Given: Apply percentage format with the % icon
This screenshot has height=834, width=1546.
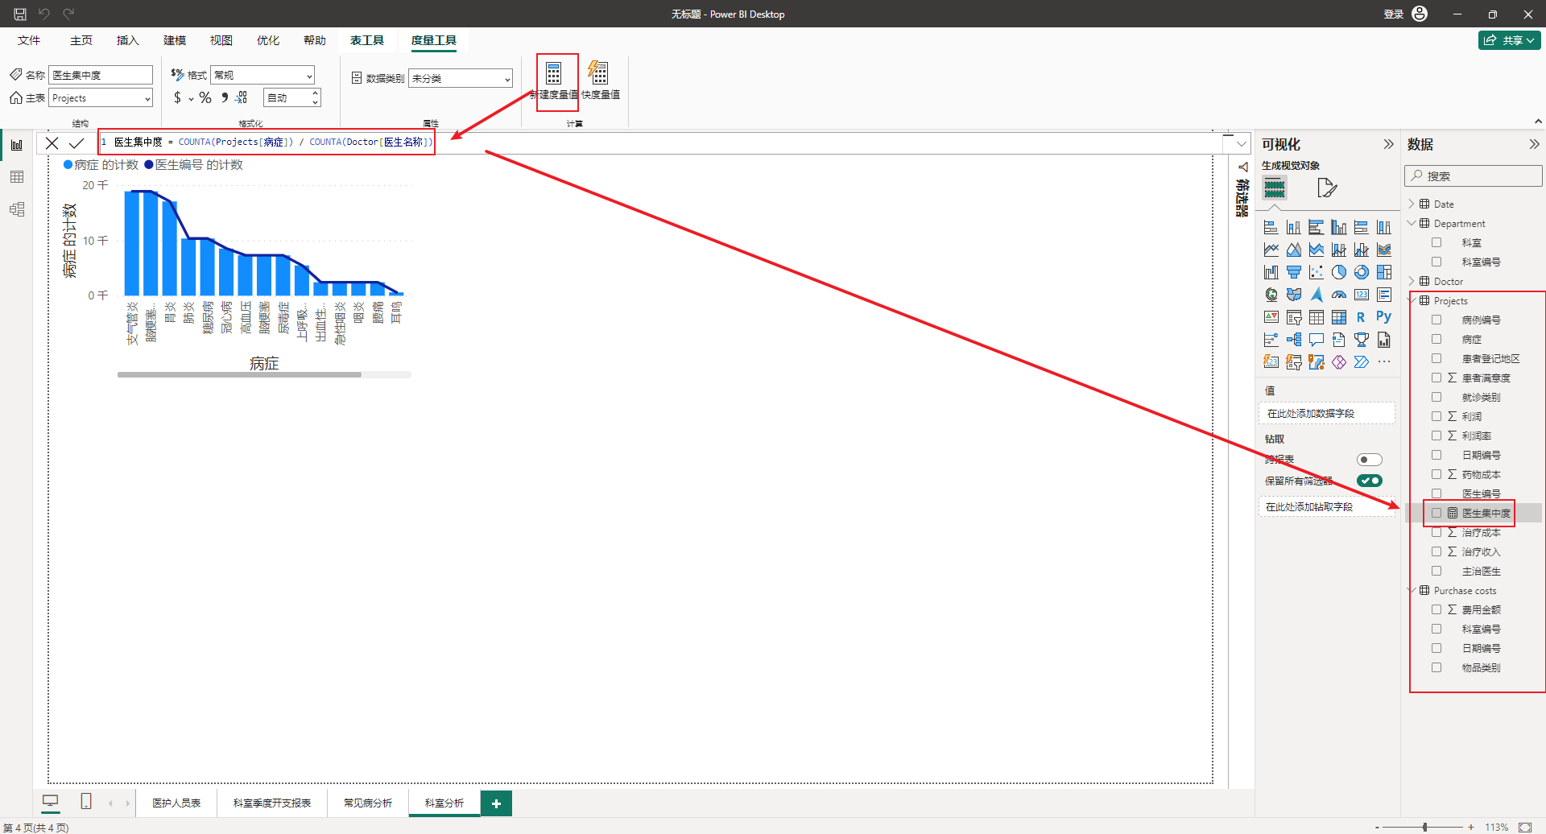Looking at the screenshot, I should (x=205, y=97).
